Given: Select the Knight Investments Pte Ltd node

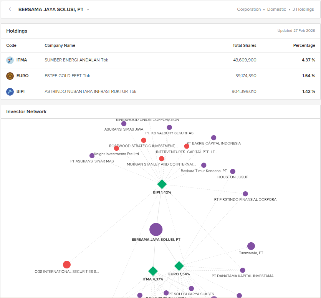Looking at the screenshot, I should (116, 148).
